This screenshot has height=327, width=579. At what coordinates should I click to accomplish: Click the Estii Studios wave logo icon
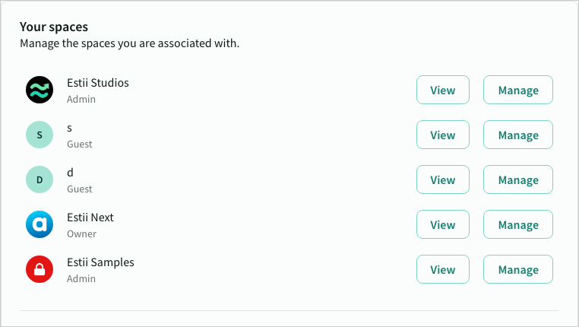coord(39,90)
